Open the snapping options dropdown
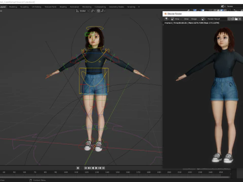Screen dimensions: 243x182 103,11
